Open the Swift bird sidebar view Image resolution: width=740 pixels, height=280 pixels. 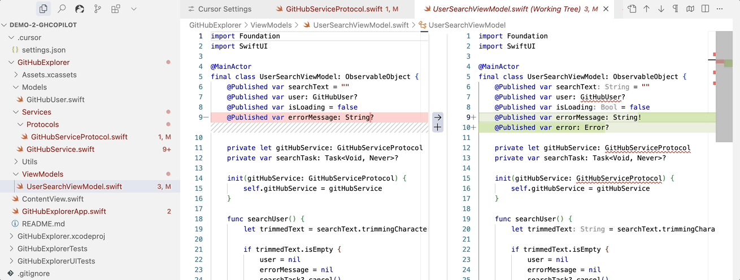80,9
